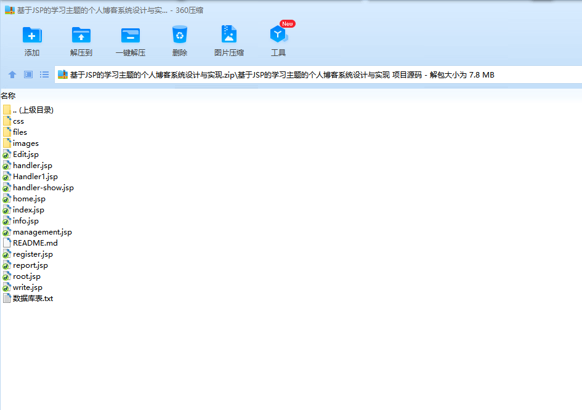Screen dimensions: 582x410
Task: Click the index.jsp file icon
Action: pyautogui.click(x=7, y=210)
